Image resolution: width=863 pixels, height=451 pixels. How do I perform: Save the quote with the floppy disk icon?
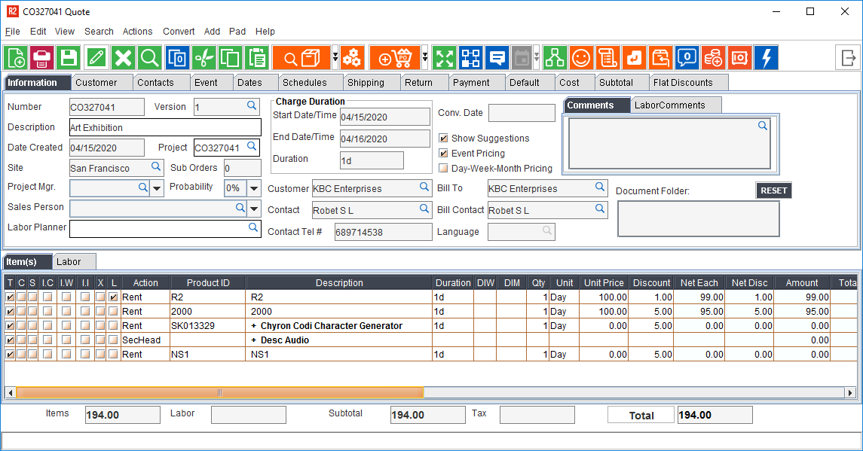69,58
